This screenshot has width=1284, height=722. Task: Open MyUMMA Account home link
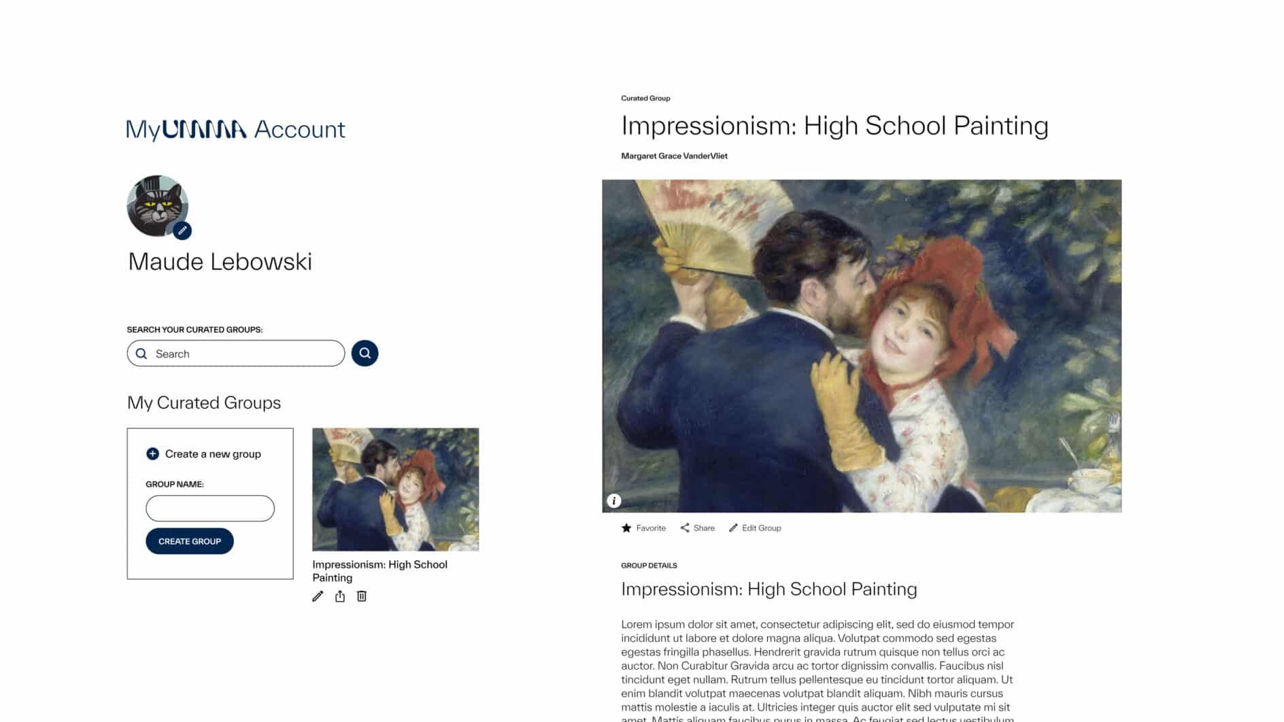point(235,128)
